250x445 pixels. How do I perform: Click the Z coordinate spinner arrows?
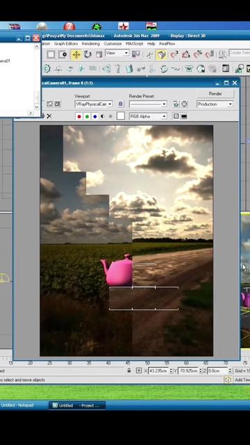click(230, 371)
